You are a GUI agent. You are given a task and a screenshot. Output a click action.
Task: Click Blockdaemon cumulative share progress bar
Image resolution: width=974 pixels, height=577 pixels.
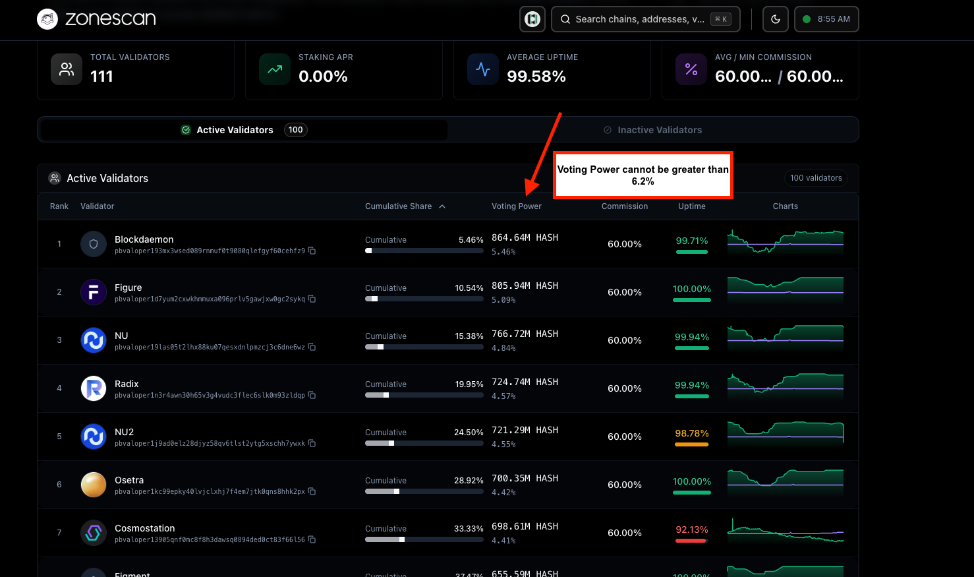pyautogui.click(x=424, y=251)
